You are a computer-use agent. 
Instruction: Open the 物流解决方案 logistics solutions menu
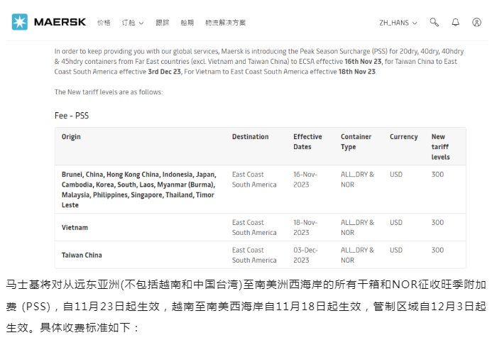coord(226,23)
